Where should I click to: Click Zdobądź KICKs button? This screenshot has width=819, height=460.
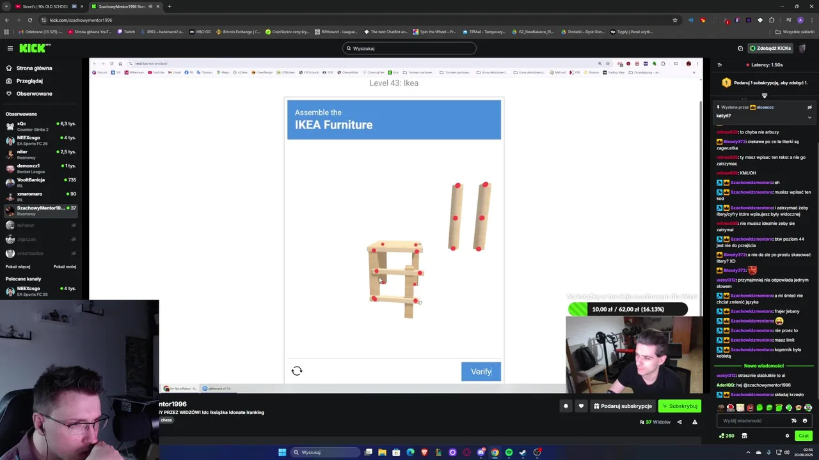[x=770, y=48]
